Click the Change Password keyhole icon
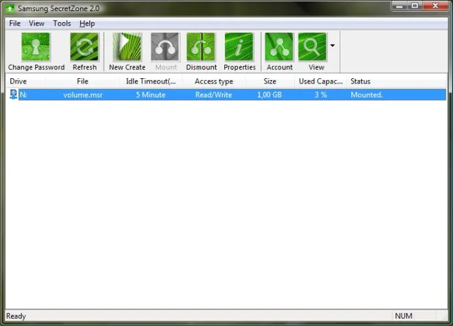 pos(36,47)
